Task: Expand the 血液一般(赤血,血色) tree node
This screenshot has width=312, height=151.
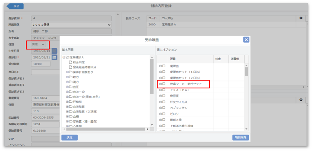Action: tap(67, 97)
